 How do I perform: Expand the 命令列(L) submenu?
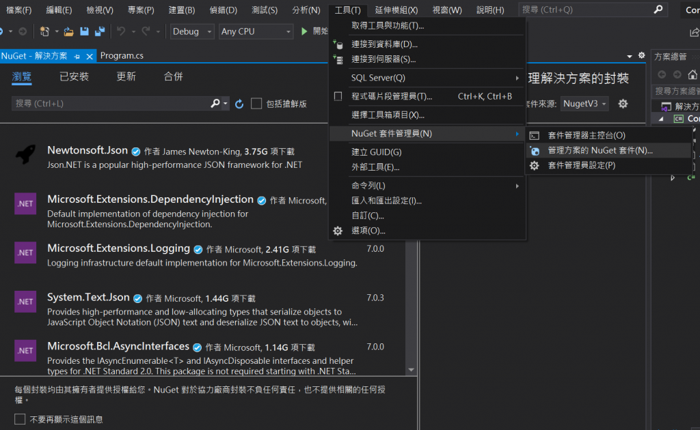[427, 186]
